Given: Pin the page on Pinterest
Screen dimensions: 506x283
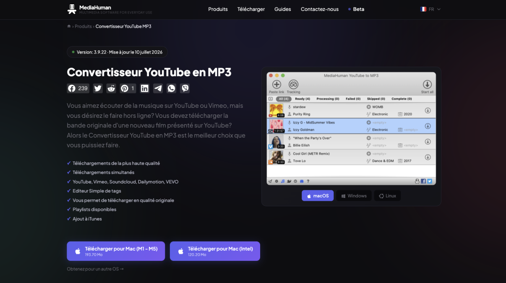Looking at the screenshot, I should (128, 88).
